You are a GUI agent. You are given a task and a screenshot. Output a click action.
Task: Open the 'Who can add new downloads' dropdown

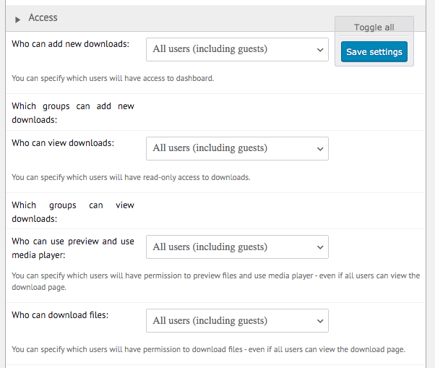coord(237,49)
